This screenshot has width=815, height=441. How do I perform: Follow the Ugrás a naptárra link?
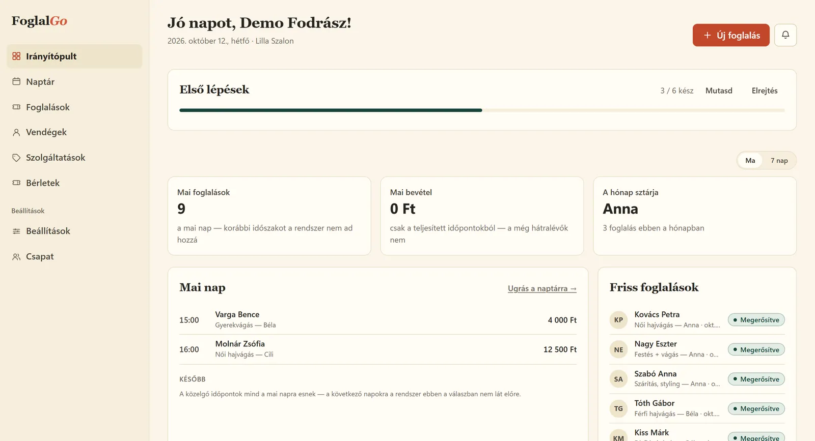tap(542, 288)
